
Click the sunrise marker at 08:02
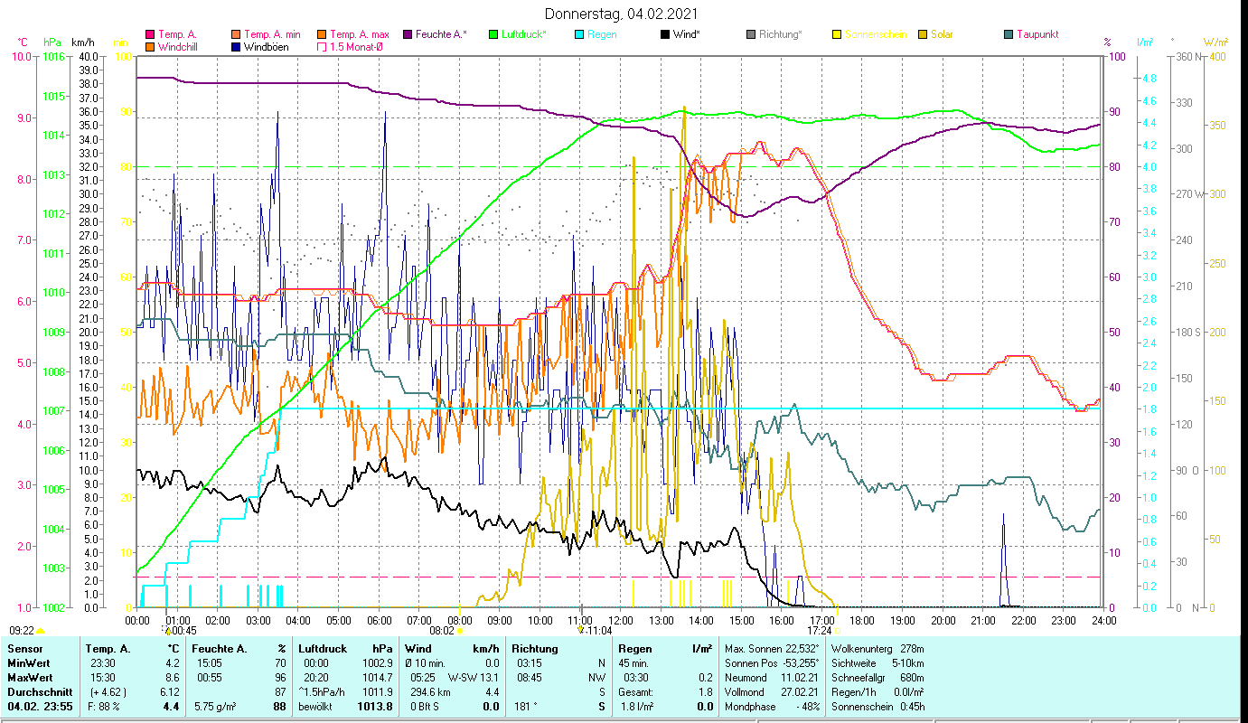[459, 631]
